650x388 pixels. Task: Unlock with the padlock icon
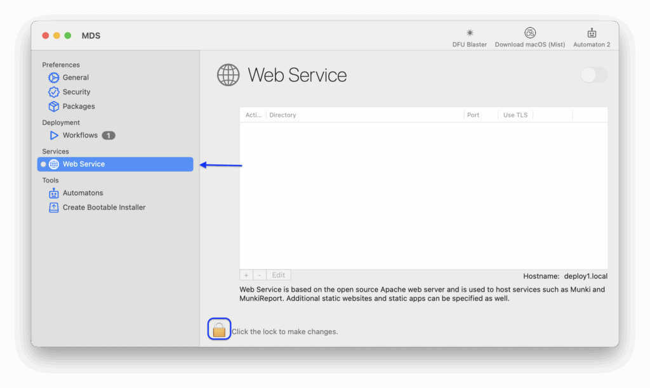[x=219, y=330]
